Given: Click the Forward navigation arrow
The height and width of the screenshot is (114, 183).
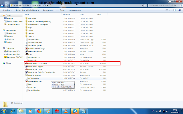Looking at the screenshot, I should 6,5.
